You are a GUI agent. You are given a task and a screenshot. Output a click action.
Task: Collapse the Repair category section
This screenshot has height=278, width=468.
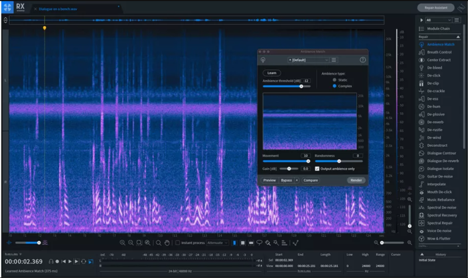pyautogui.click(x=458, y=37)
